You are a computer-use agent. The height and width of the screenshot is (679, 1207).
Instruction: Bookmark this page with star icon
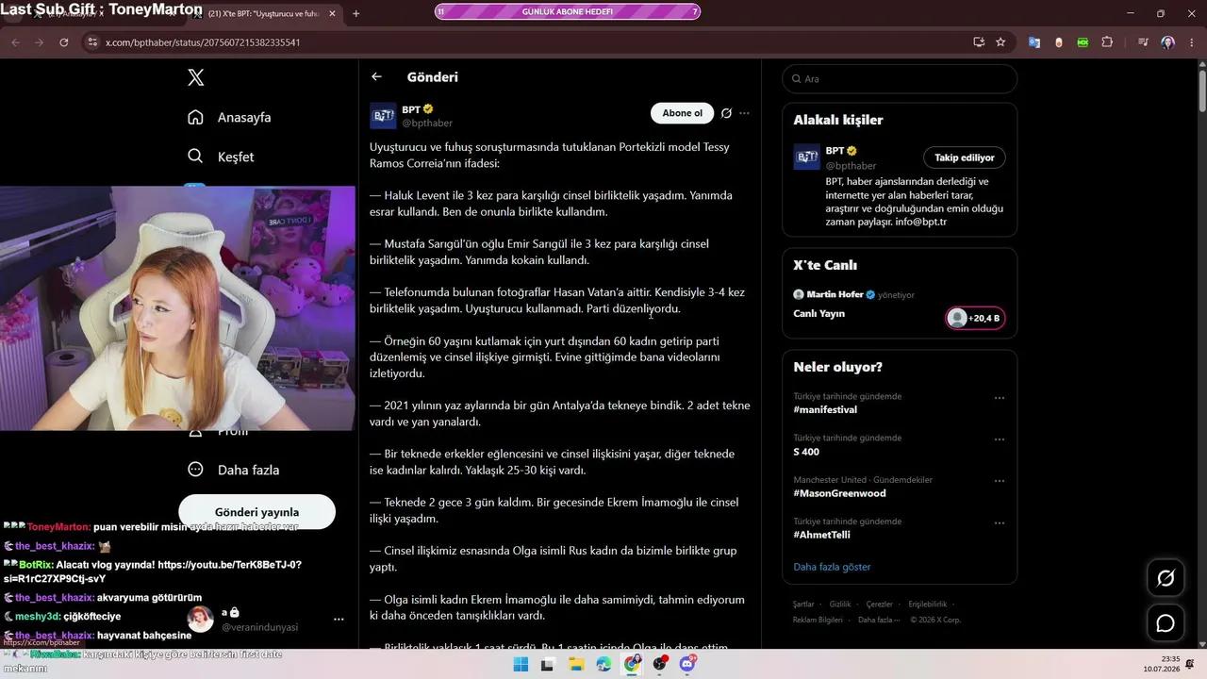pyautogui.click(x=1000, y=42)
